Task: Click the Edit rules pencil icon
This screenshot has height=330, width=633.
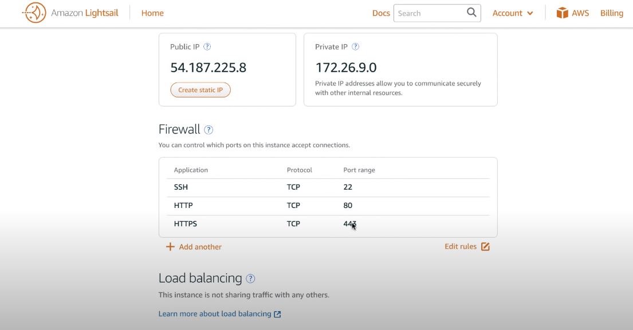Action: pyautogui.click(x=485, y=246)
